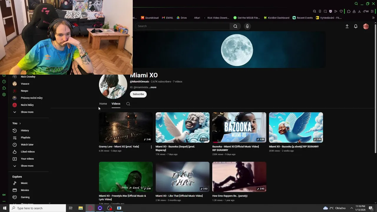Play Granny Lore video thumbnail

point(126,127)
